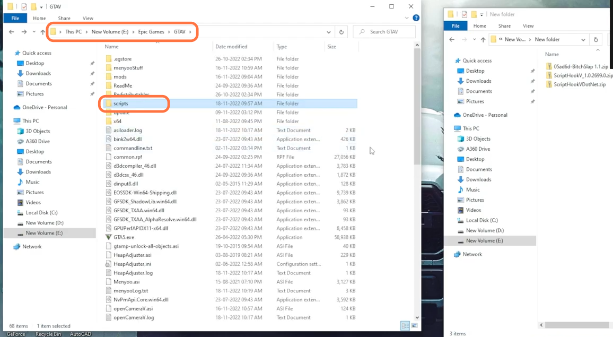The image size is (613, 337).
Task: Open Quick access in GTAV navigation pane
Action: [37, 53]
